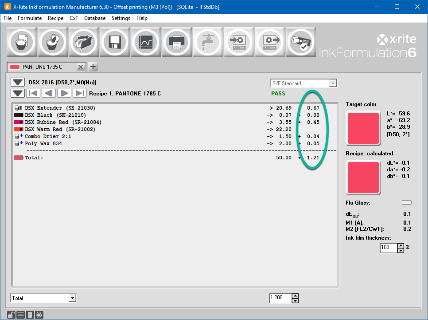The width and height of the screenshot is (428, 320).
Task: Click the Target color swatch
Action: (363, 128)
